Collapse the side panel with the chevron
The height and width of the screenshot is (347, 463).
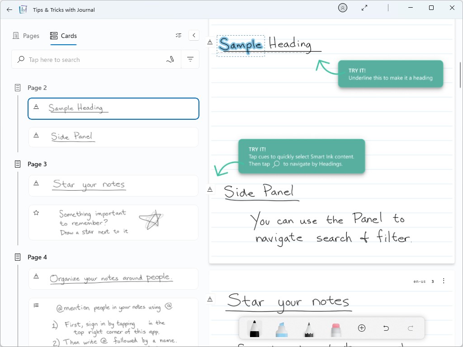point(194,35)
